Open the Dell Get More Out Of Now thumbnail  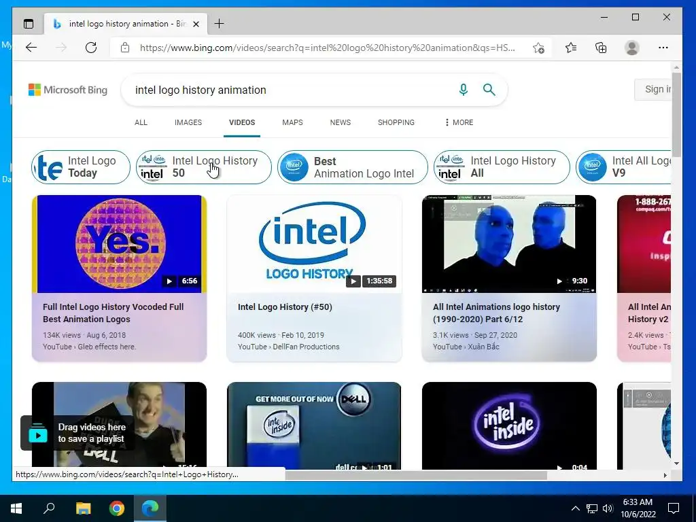point(314,425)
